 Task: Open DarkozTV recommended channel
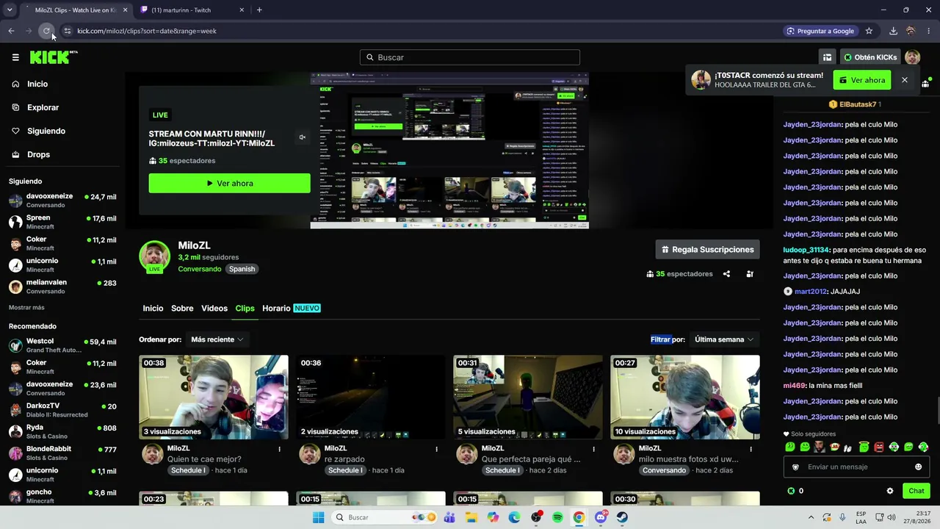pyautogui.click(x=62, y=410)
